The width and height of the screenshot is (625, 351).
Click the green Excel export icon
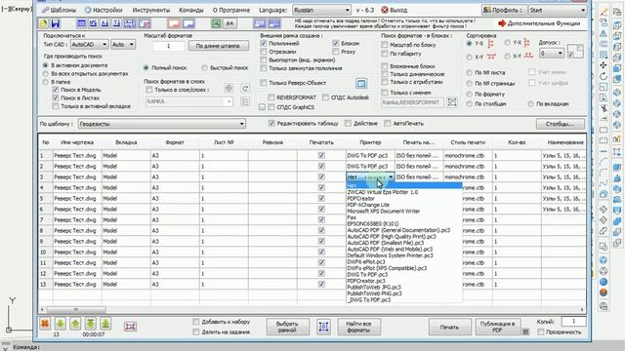pos(216,23)
